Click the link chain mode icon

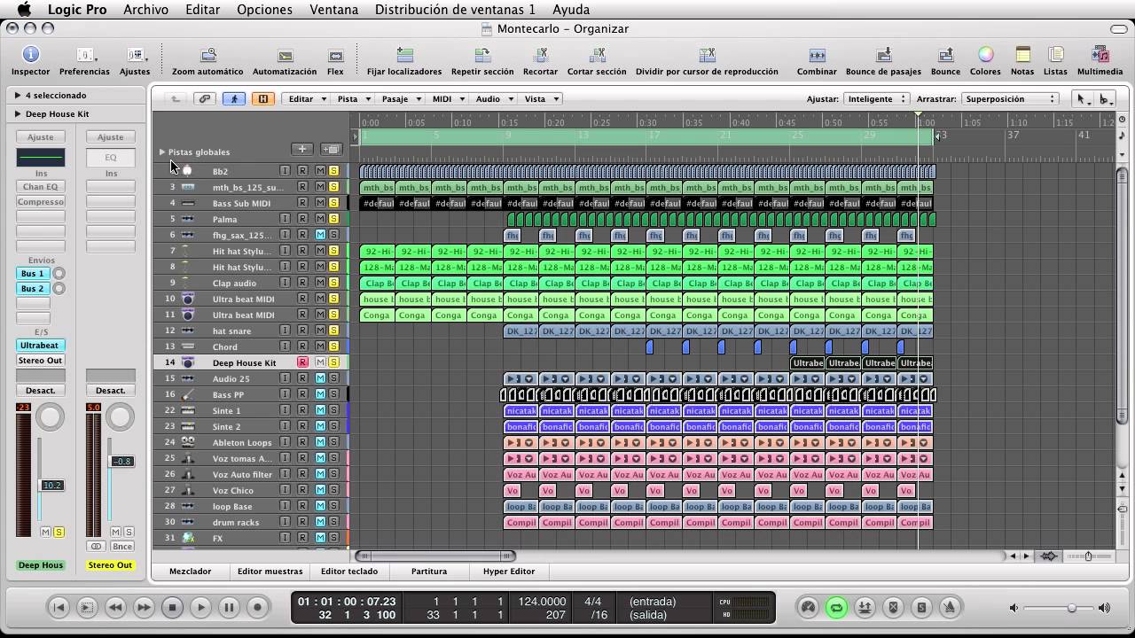205,99
